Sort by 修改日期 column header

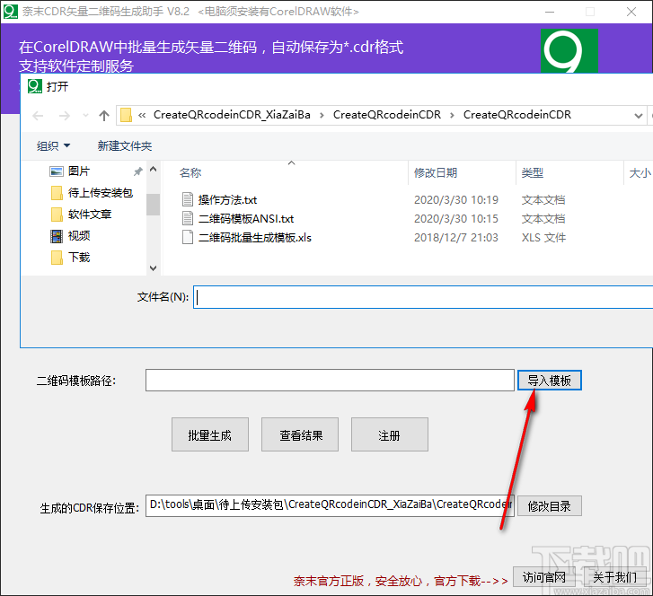tap(436, 172)
